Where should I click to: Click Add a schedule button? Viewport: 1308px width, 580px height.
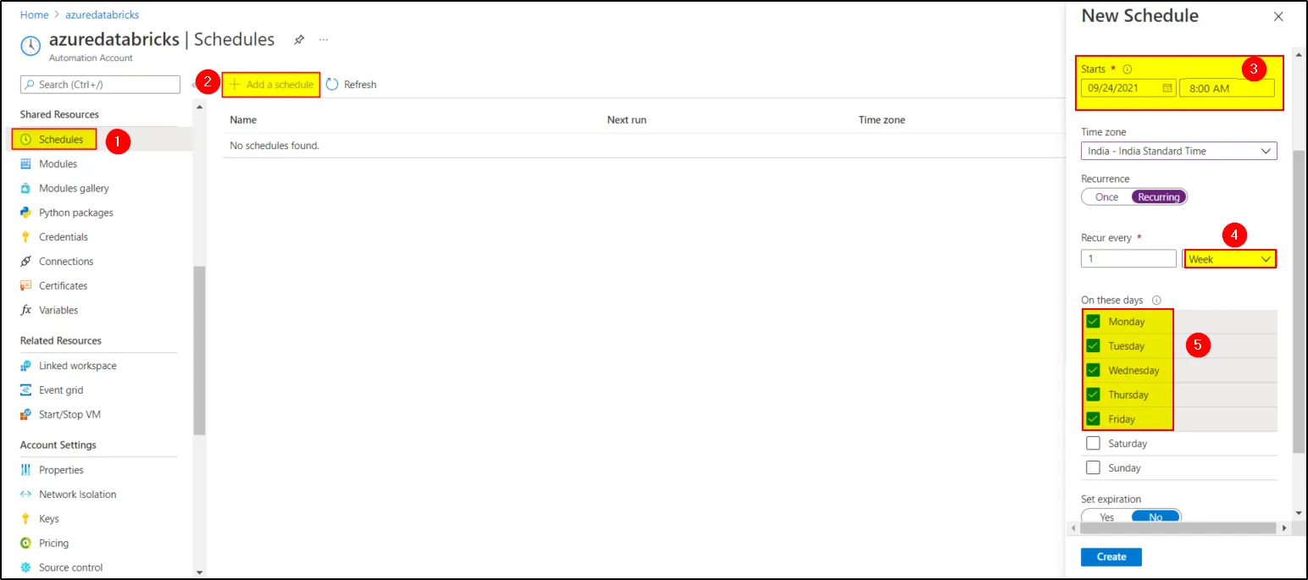click(x=271, y=85)
